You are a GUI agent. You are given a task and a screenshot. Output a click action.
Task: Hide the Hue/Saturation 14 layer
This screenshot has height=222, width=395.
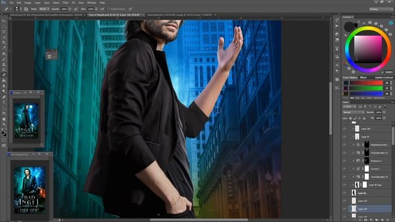[344, 177]
